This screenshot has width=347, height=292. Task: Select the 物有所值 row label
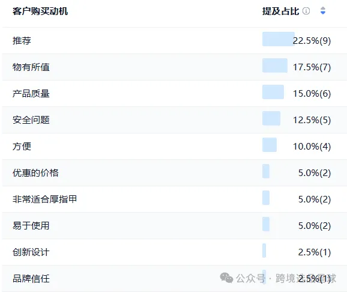click(31, 67)
